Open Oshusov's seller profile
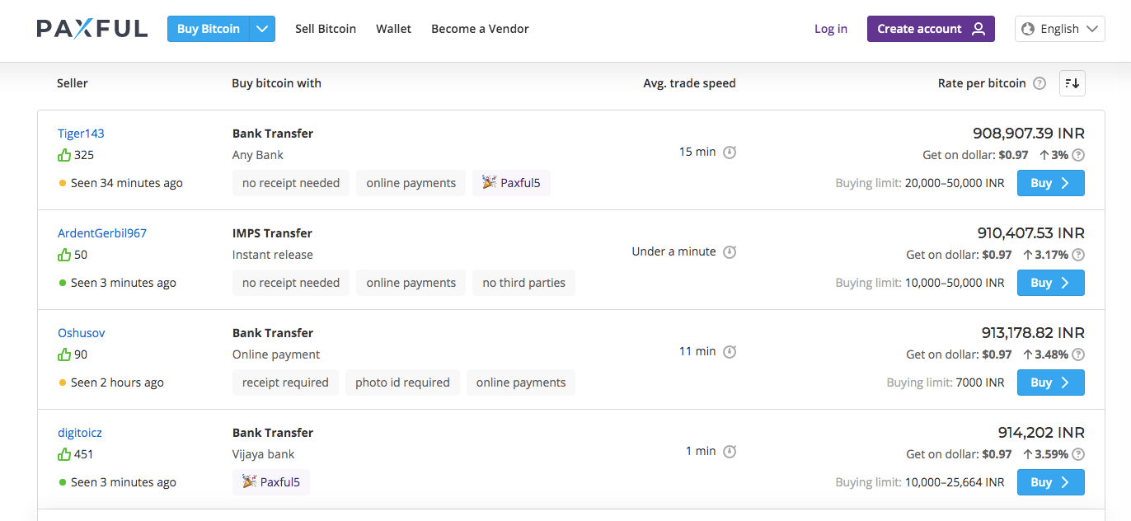Viewport: 1131px width, 521px height. tap(82, 333)
